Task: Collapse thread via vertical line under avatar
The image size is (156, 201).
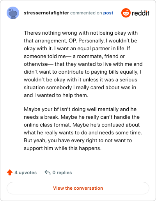Action: tap(13, 91)
